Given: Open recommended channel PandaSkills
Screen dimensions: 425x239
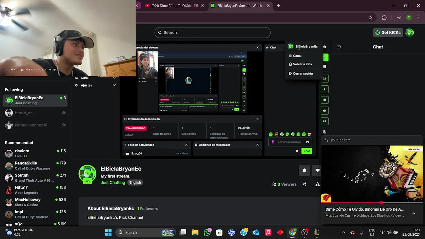Looking at the screenshot, I should (x=35, y=166).
